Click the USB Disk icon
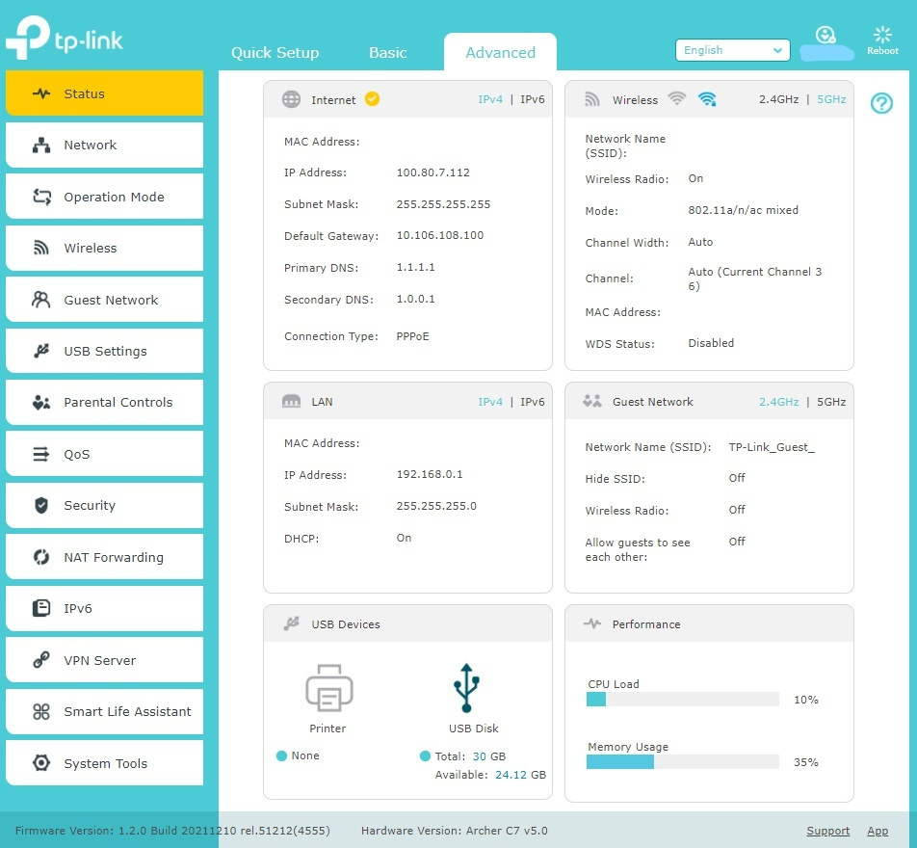This screenshot has height=848, width=917. tap(466, 688)
